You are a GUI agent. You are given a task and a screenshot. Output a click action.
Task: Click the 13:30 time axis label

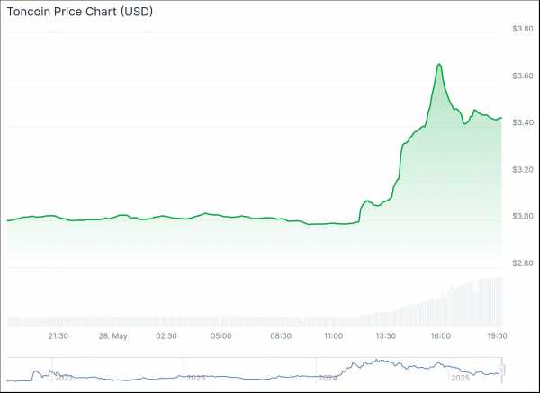[386, 335]
